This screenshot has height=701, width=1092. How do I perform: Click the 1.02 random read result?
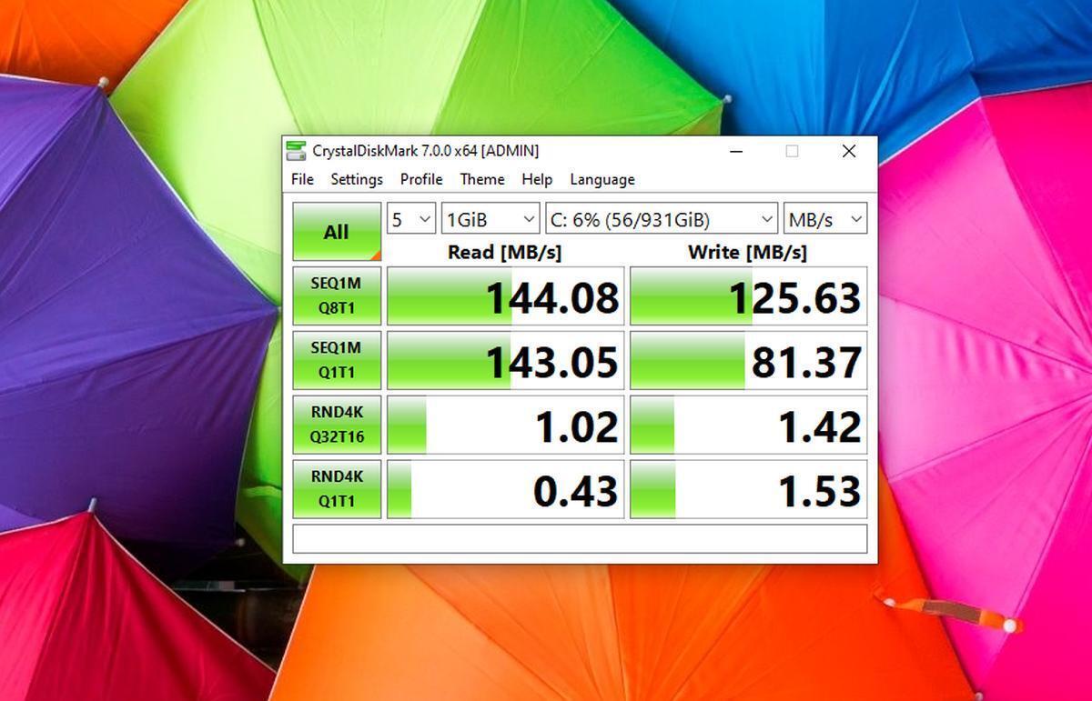(x=506, y=426)
